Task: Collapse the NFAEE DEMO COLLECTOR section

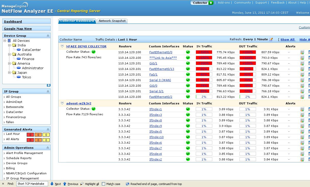Action: click(62, 46)
